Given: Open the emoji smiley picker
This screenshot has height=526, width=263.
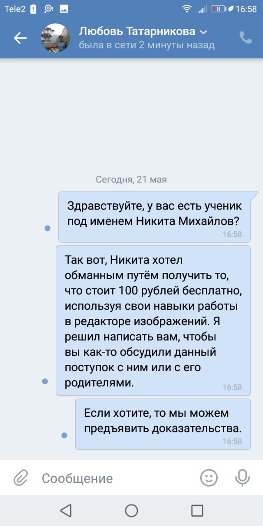Looking at the screenshot, I should (x=209, y=478).
